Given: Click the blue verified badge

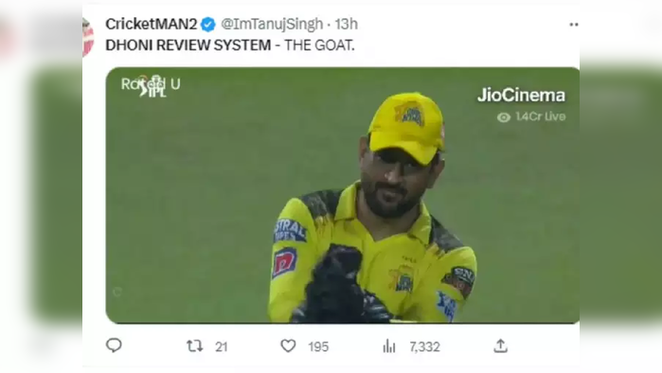Looking at the screenshot, I should pos(207,25).
